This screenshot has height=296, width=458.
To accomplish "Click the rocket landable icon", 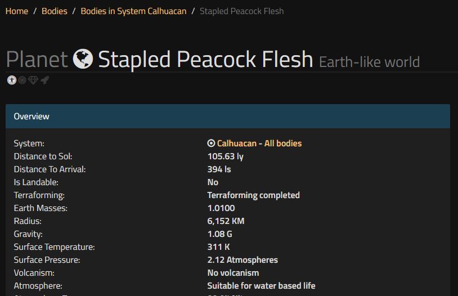I will [44, 80].
